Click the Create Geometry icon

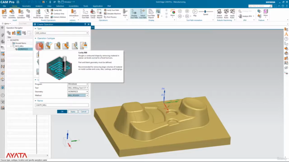point(12,14)
